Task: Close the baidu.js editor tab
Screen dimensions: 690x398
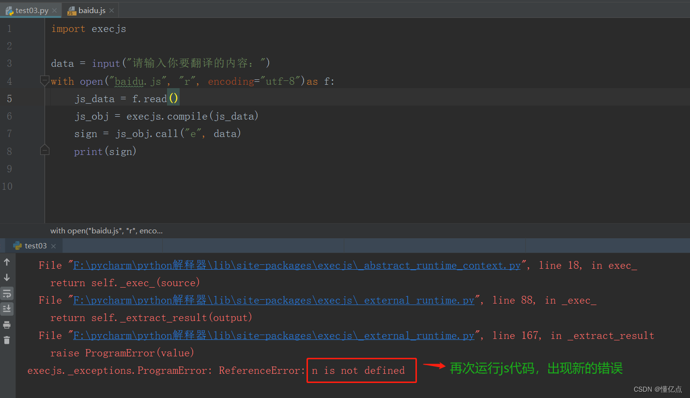Action: point(111,9)
